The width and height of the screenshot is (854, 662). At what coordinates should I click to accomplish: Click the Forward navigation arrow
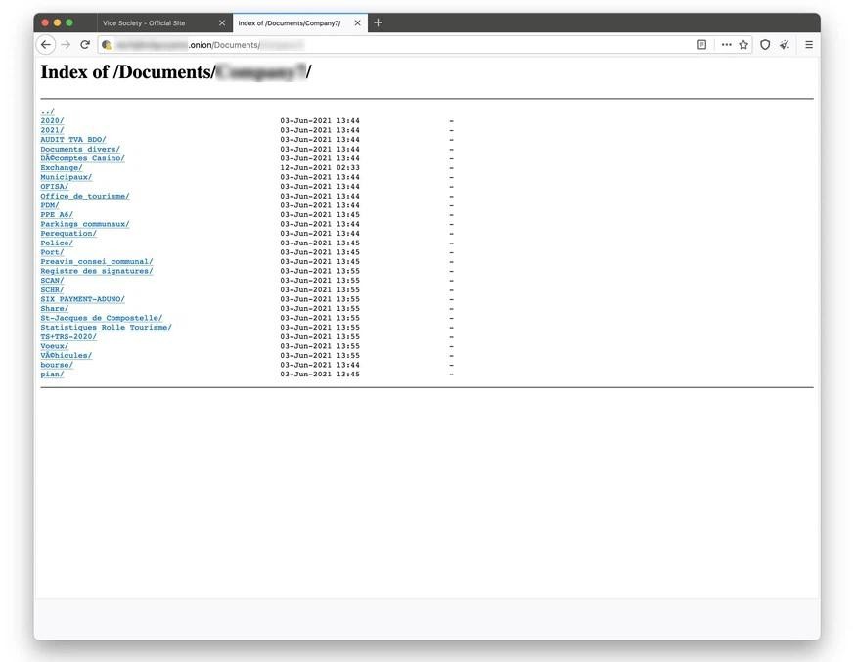point(66,45)
